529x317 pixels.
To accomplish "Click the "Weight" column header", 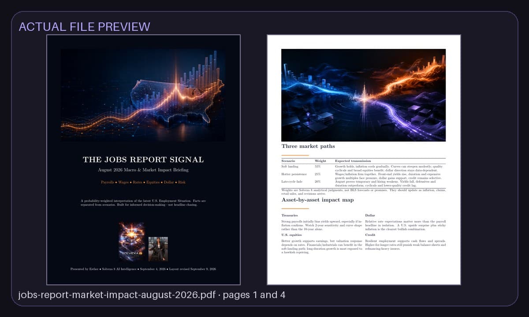I will point(320,161).
